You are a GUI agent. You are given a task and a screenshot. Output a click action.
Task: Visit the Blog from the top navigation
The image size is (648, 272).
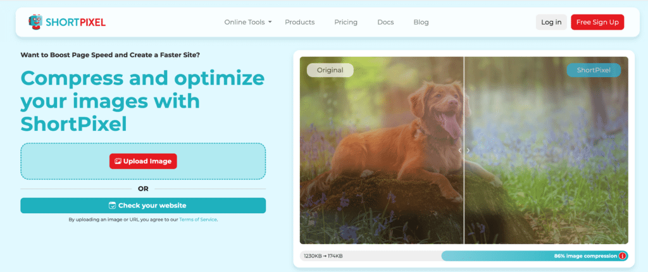click(421, 22)
